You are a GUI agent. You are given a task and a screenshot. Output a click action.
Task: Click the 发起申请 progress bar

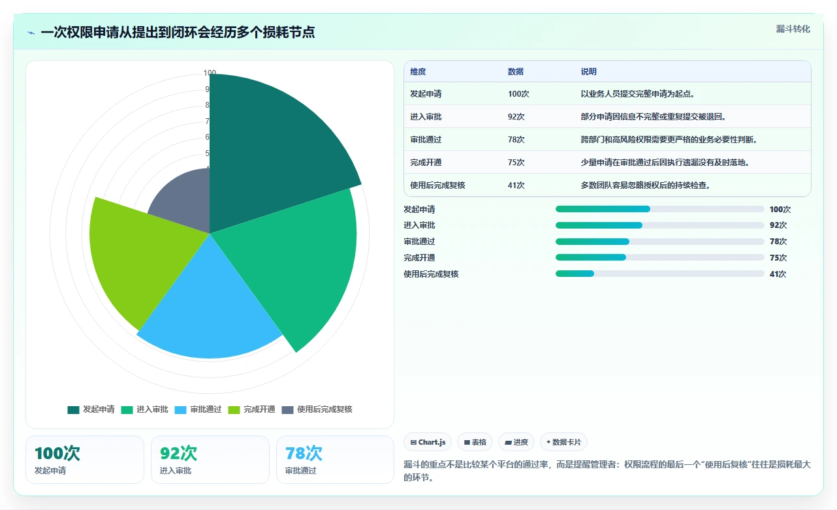[x=659, y=209]
